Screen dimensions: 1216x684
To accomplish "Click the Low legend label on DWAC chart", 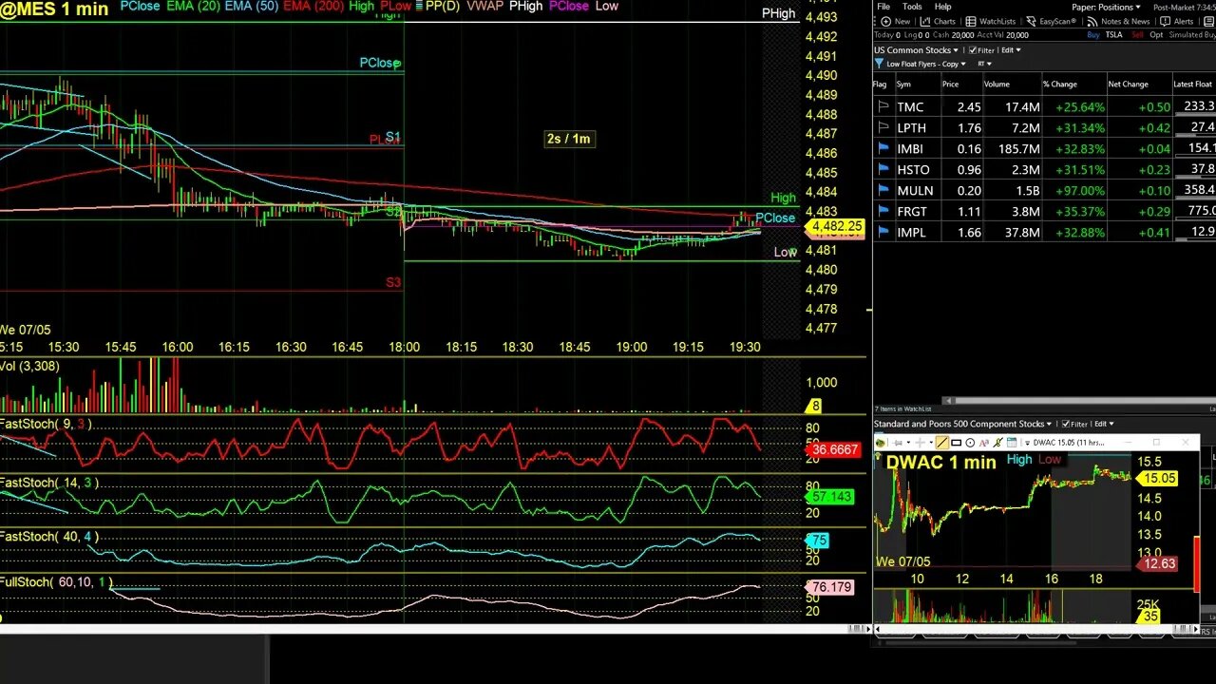I will 1050,460.
